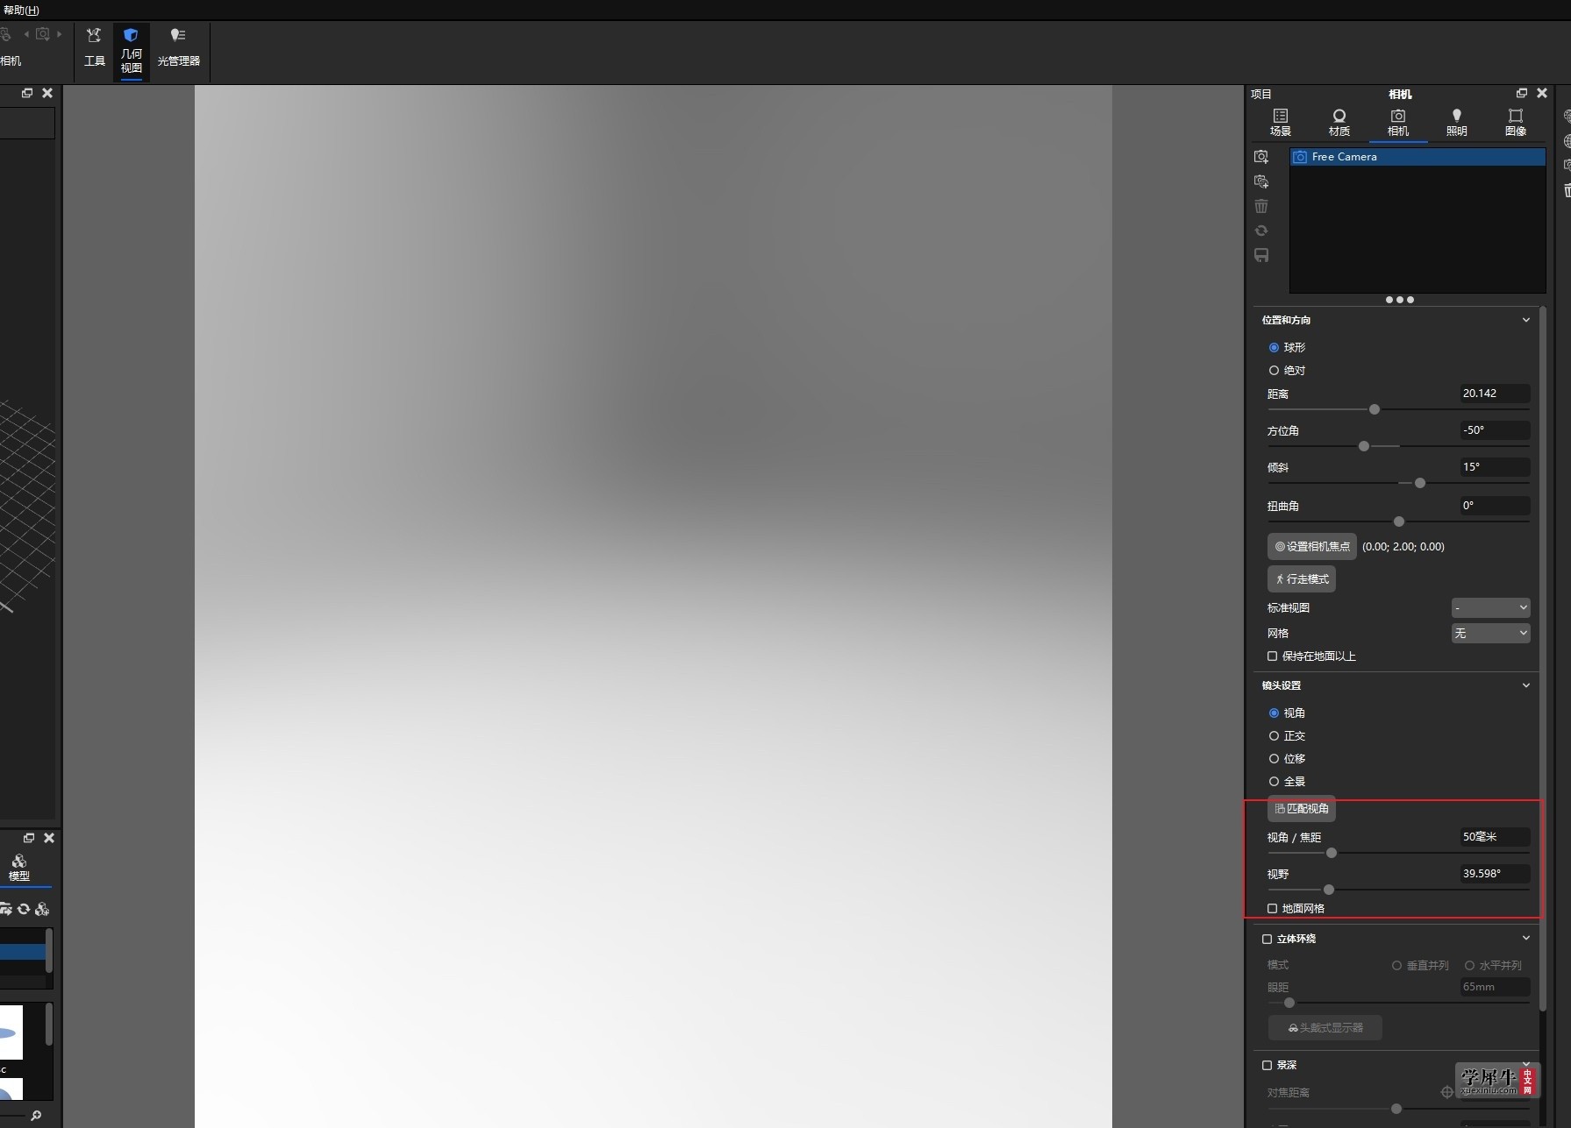Enable 保持在地面以上 checkbox
Screen dimensions: 1571x1128
1272,656
